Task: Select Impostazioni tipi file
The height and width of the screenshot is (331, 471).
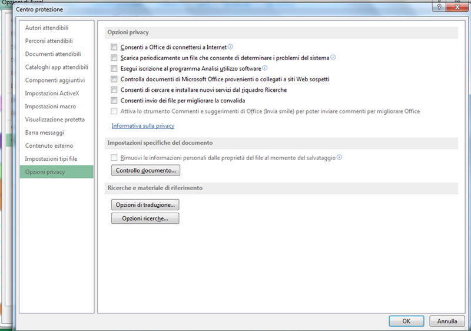Action: coord(57,159)
